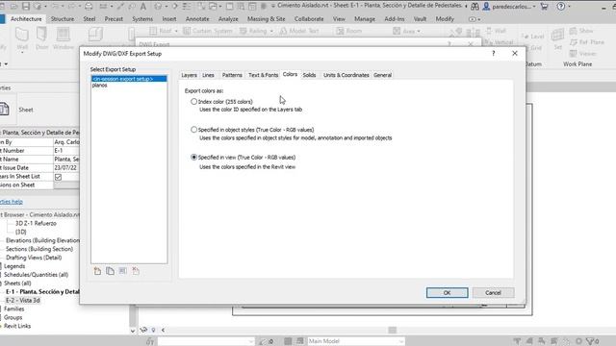Open the ribbon display options dropdown after Modify
Viewport: 616px width, 346px height.
[x=475, y=19]
